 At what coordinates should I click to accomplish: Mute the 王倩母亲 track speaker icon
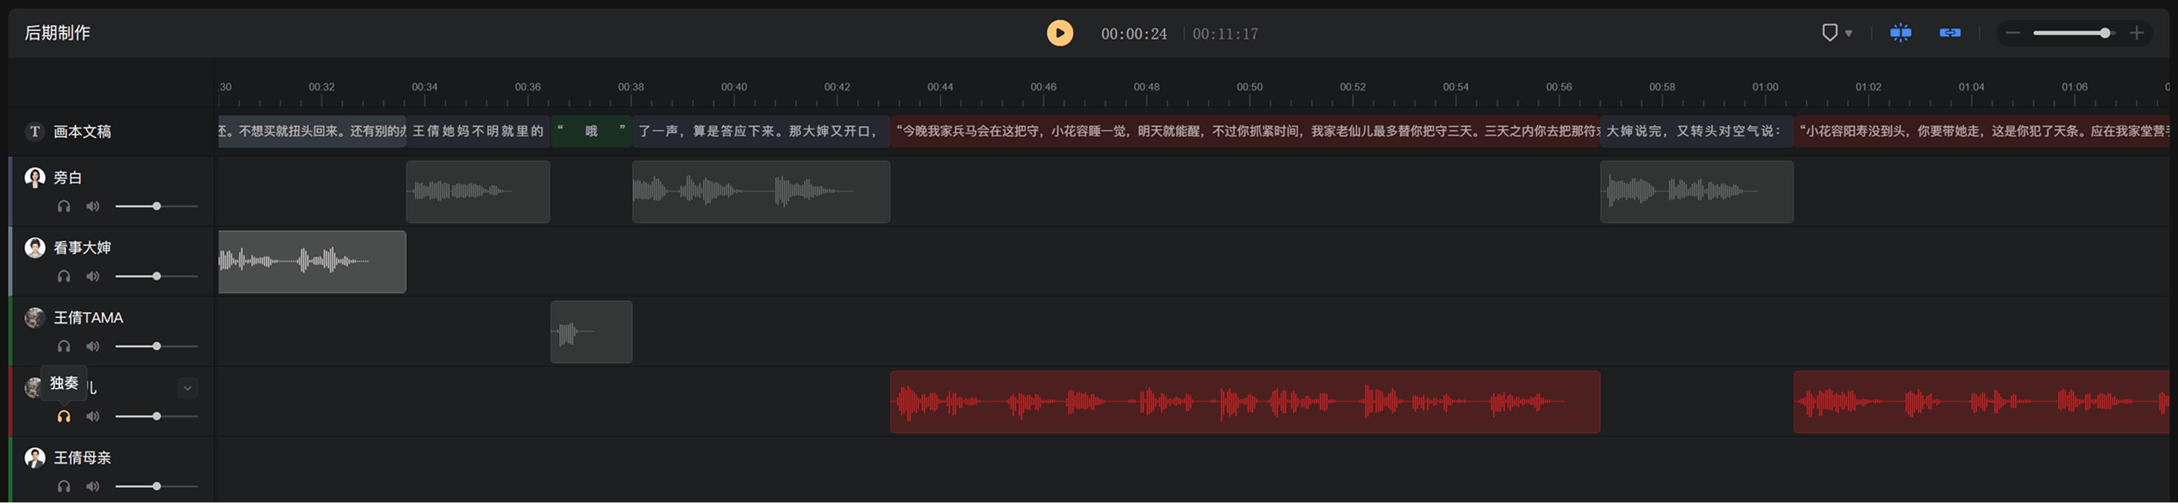tap(93, 486)
